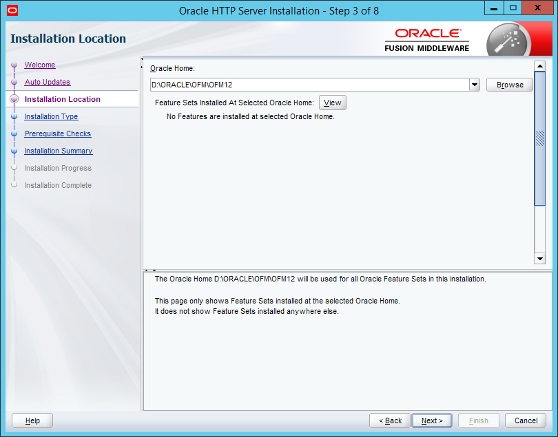
Task: Click the Welcome step bullet icon
Action: coord(14,65)
